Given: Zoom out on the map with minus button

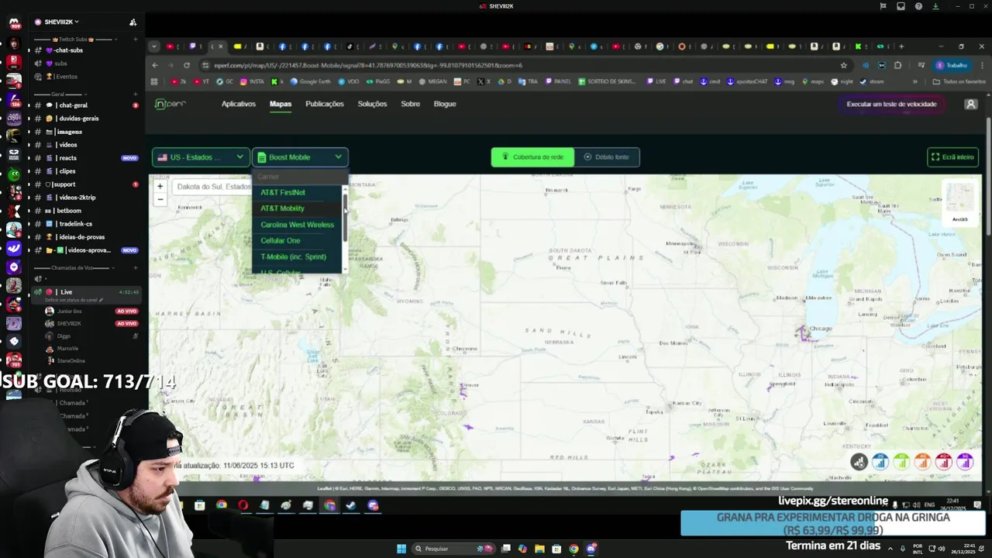Looking at the screenshot, I should [160, 199].
